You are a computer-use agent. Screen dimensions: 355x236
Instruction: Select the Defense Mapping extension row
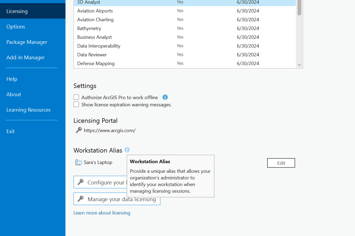click(185, 64)
